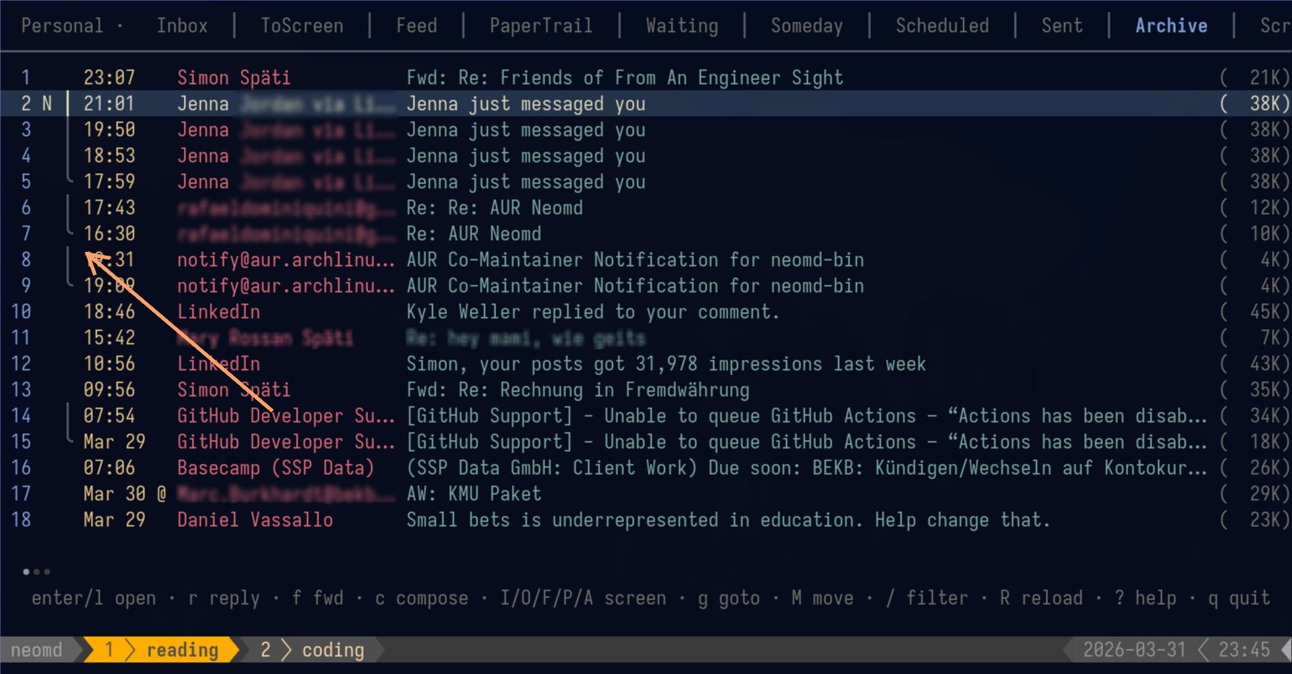
Task: Open Kyle Weller replied LinkedIn email
Action: [592, 312]
